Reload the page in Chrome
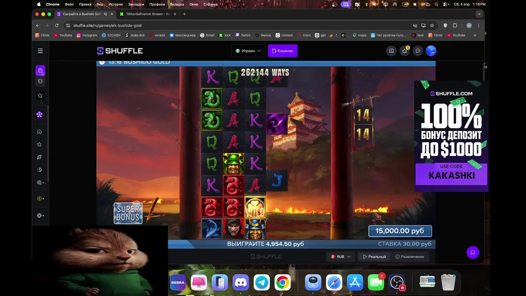Viewport: 526px width, 296px height. [x=57, y=25]
